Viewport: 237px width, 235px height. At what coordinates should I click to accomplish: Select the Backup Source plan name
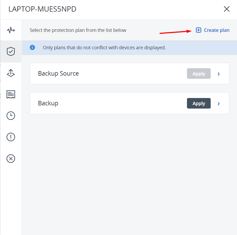(x=58, y=74)
